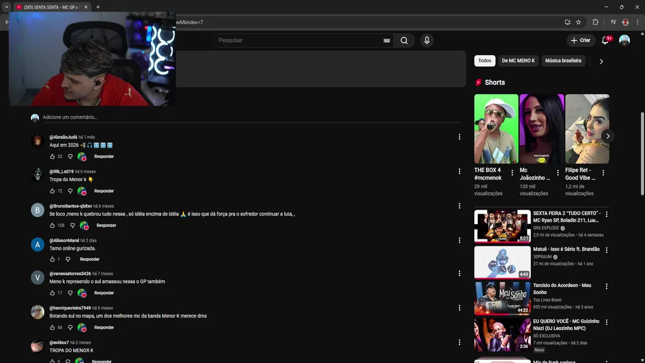Screen dimensions: 645x363
Task: Open SEXTA FEIRA 2 TUDO CERTO video
Action: pyautogui.click(x=502, y=226)
